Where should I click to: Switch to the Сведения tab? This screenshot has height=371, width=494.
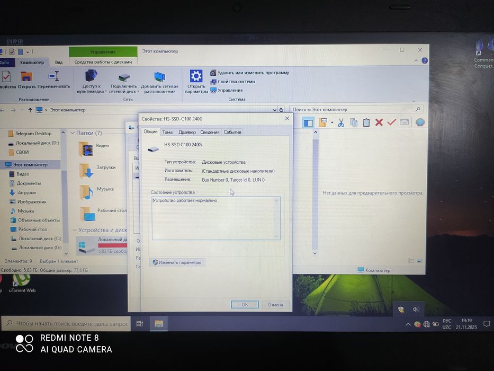click(x=210, y=132)
